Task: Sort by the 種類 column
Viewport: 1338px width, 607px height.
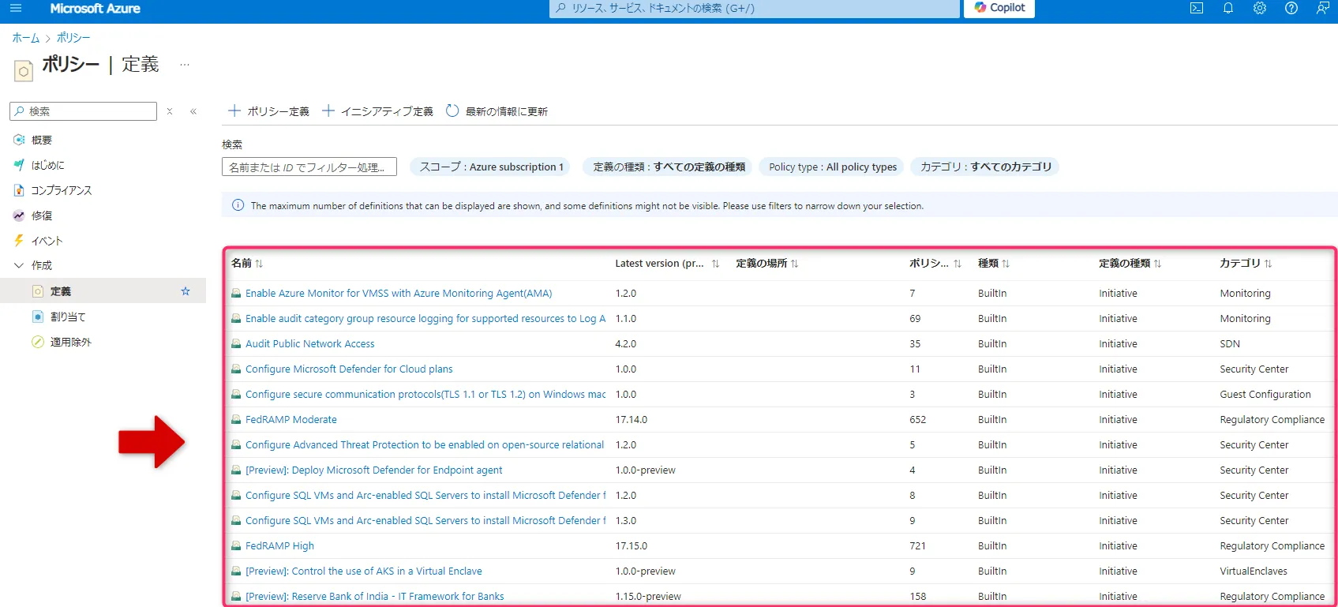Action: (x=994, y=264)
